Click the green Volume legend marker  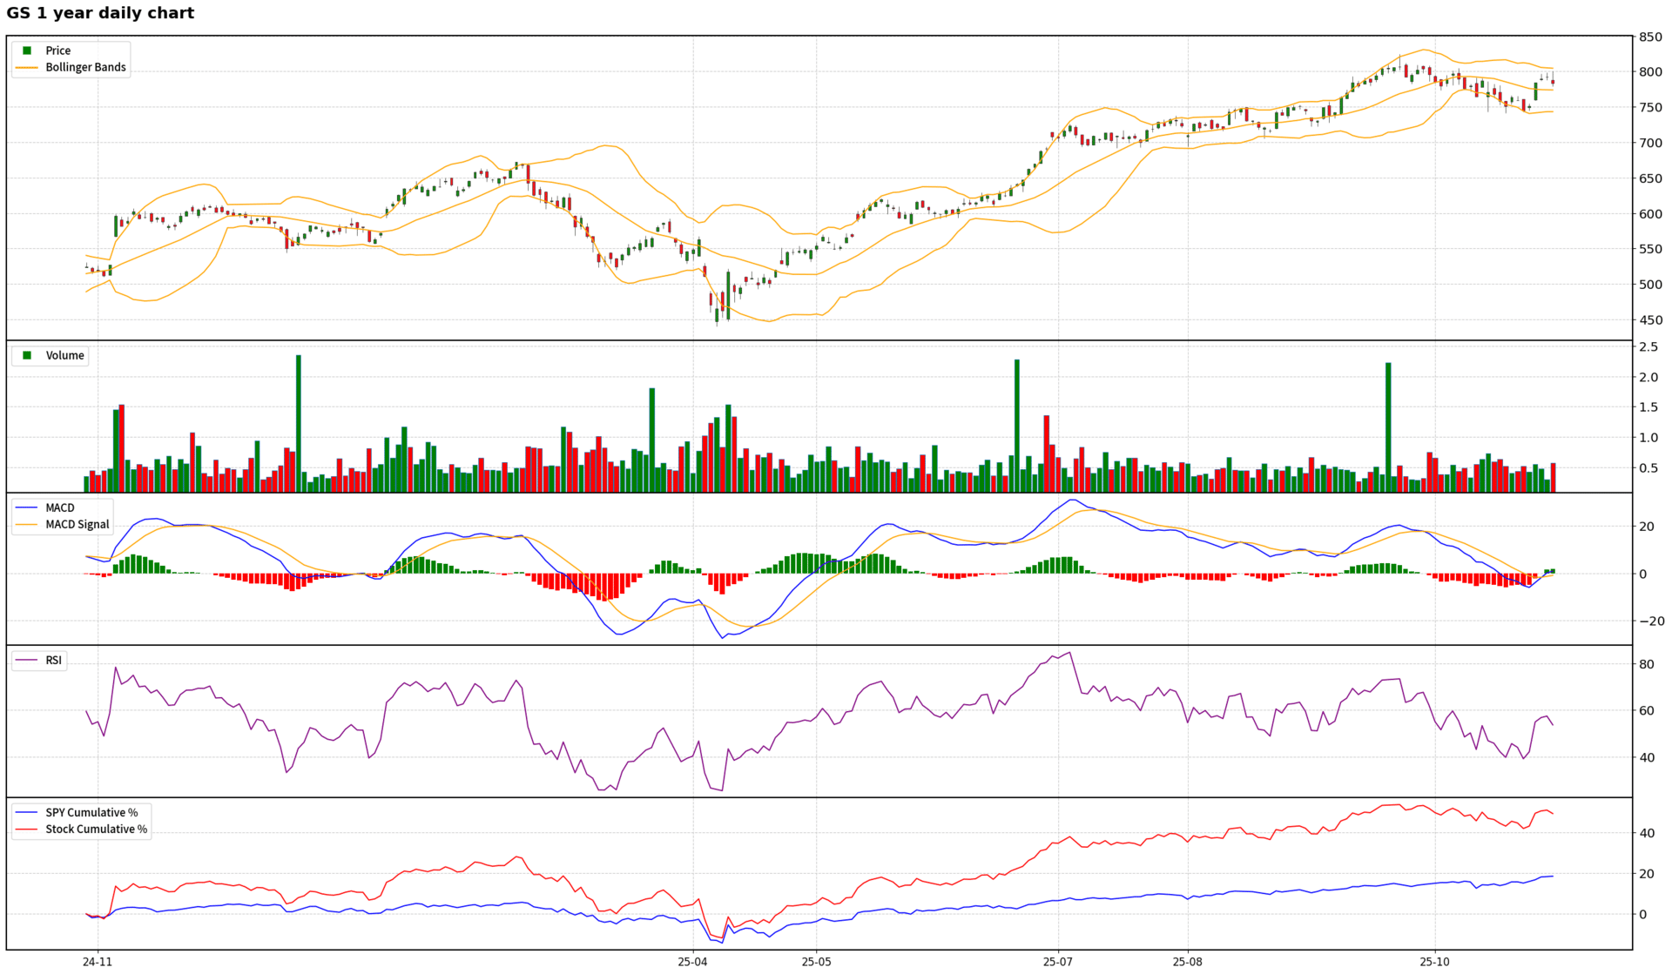[x=27, y=355]
